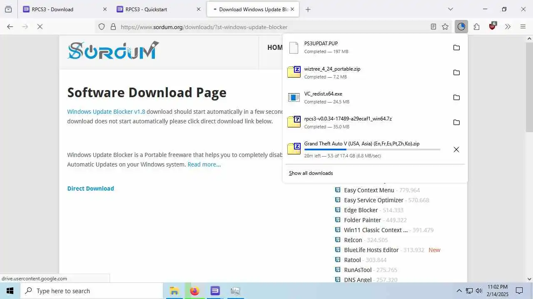The image size is (533, 299).
Task: Switch to Firefox on the taskbar
Action: coord(194,291)
